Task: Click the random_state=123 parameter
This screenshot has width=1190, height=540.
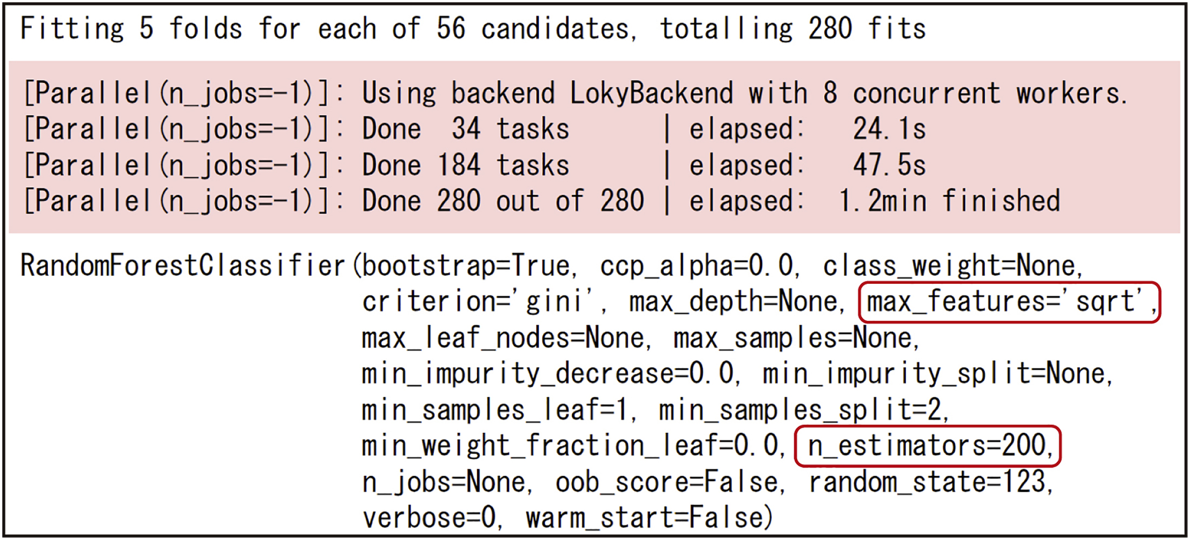Action: pos(929,482)
